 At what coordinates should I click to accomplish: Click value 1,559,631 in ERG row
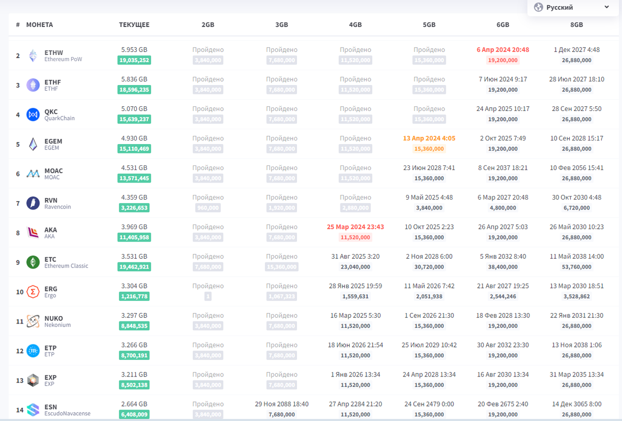(356, 297)
